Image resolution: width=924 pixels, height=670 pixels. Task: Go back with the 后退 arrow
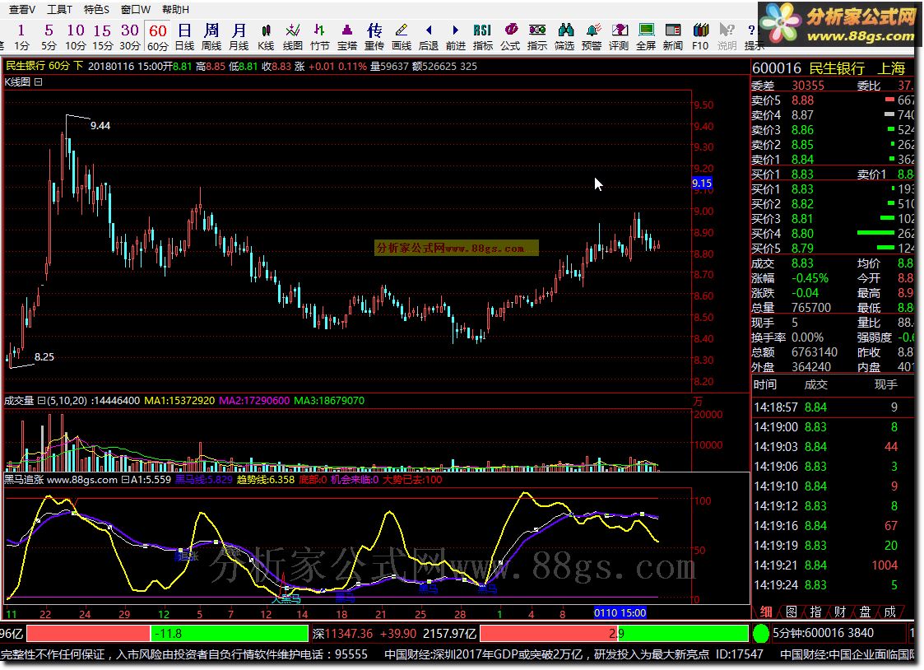click(429, 36)
